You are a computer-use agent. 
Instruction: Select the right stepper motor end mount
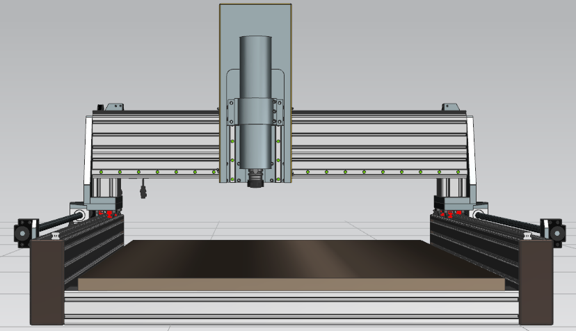tap(553, 230)
